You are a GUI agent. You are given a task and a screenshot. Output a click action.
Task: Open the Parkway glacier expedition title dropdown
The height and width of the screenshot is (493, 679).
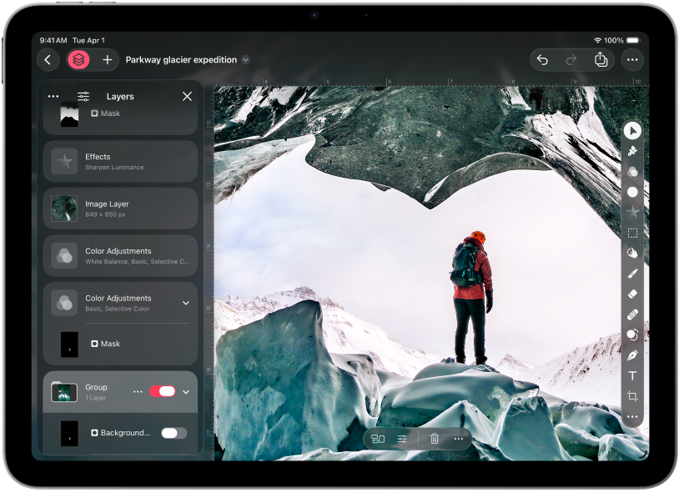coord(244,59)
